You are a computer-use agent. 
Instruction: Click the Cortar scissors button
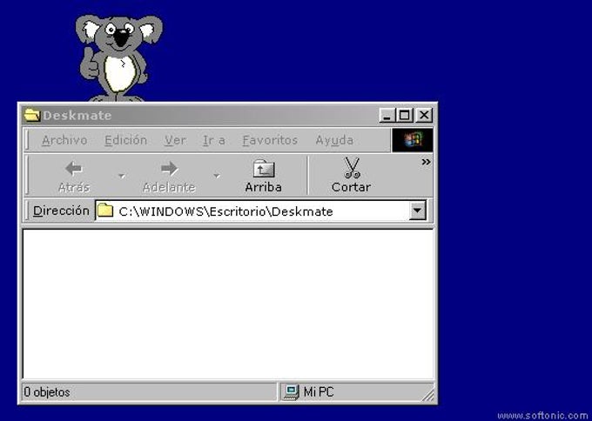[352, 177]
